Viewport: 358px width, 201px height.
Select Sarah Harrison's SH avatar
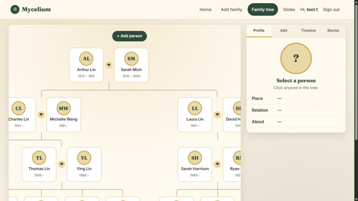pyautogui.click(x=195, y=158)
